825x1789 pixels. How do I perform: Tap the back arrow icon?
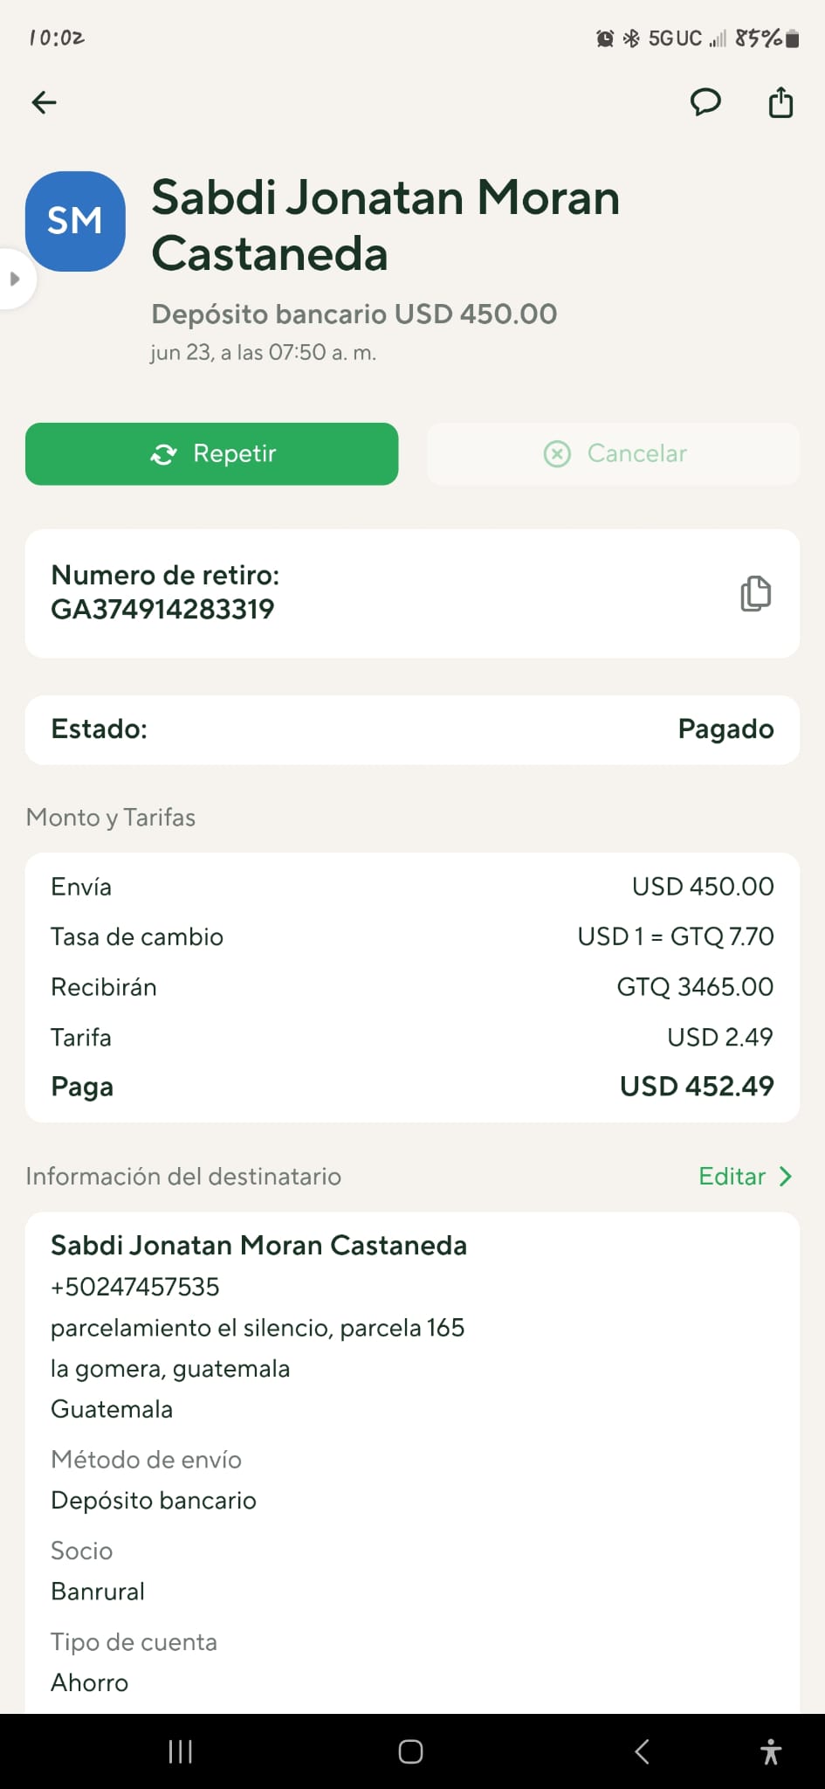click(44, 103)
